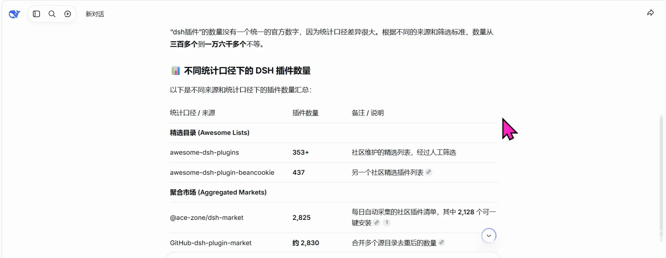Open the search chats icon
The image size is (666, 258).
(x=52, y=14)
